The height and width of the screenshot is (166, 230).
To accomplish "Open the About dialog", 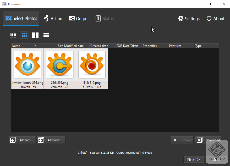I will (216, 19).
